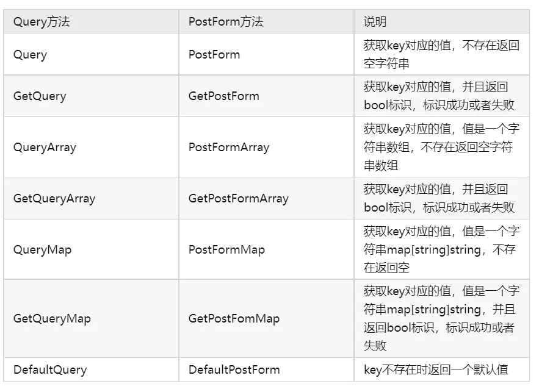This screenshot has width=539, height=392.
Task: Click the 说明 column header
Action: 442,21
